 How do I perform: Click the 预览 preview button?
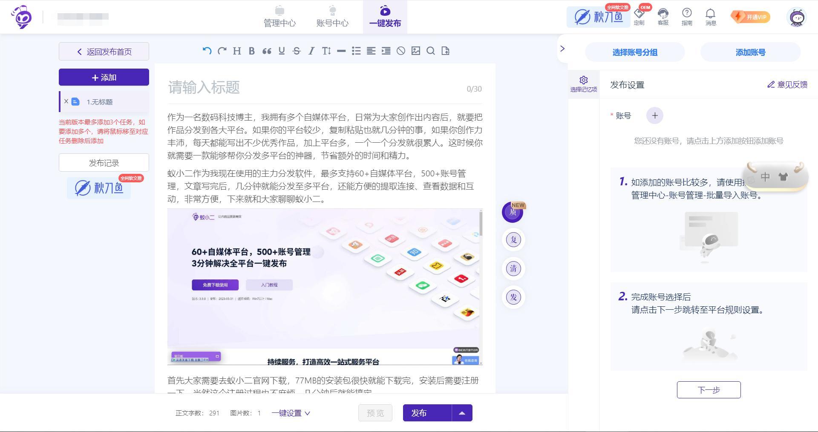click(375, 413)
